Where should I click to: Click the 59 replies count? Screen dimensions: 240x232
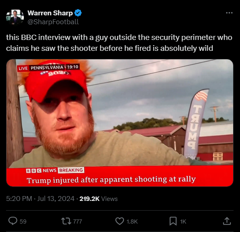pyautogui.click(x=23, y=222)
